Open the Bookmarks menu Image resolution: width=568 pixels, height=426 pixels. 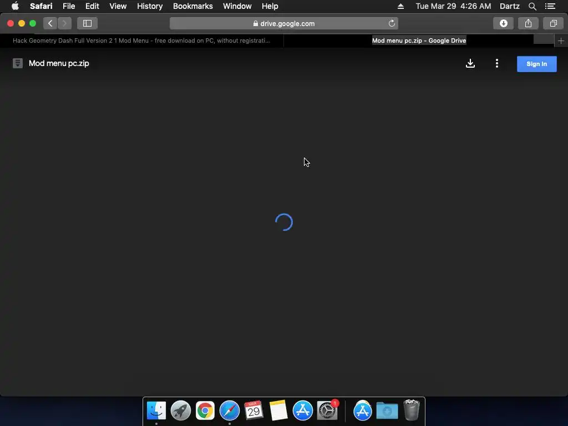(192, 6)
